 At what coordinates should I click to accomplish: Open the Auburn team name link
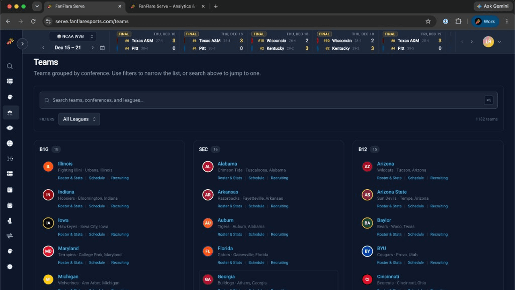coord(225,220)
